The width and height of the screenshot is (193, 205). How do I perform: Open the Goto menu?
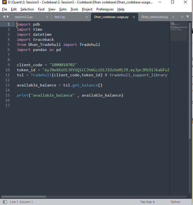pyautogui.click(x=63, y=9)
